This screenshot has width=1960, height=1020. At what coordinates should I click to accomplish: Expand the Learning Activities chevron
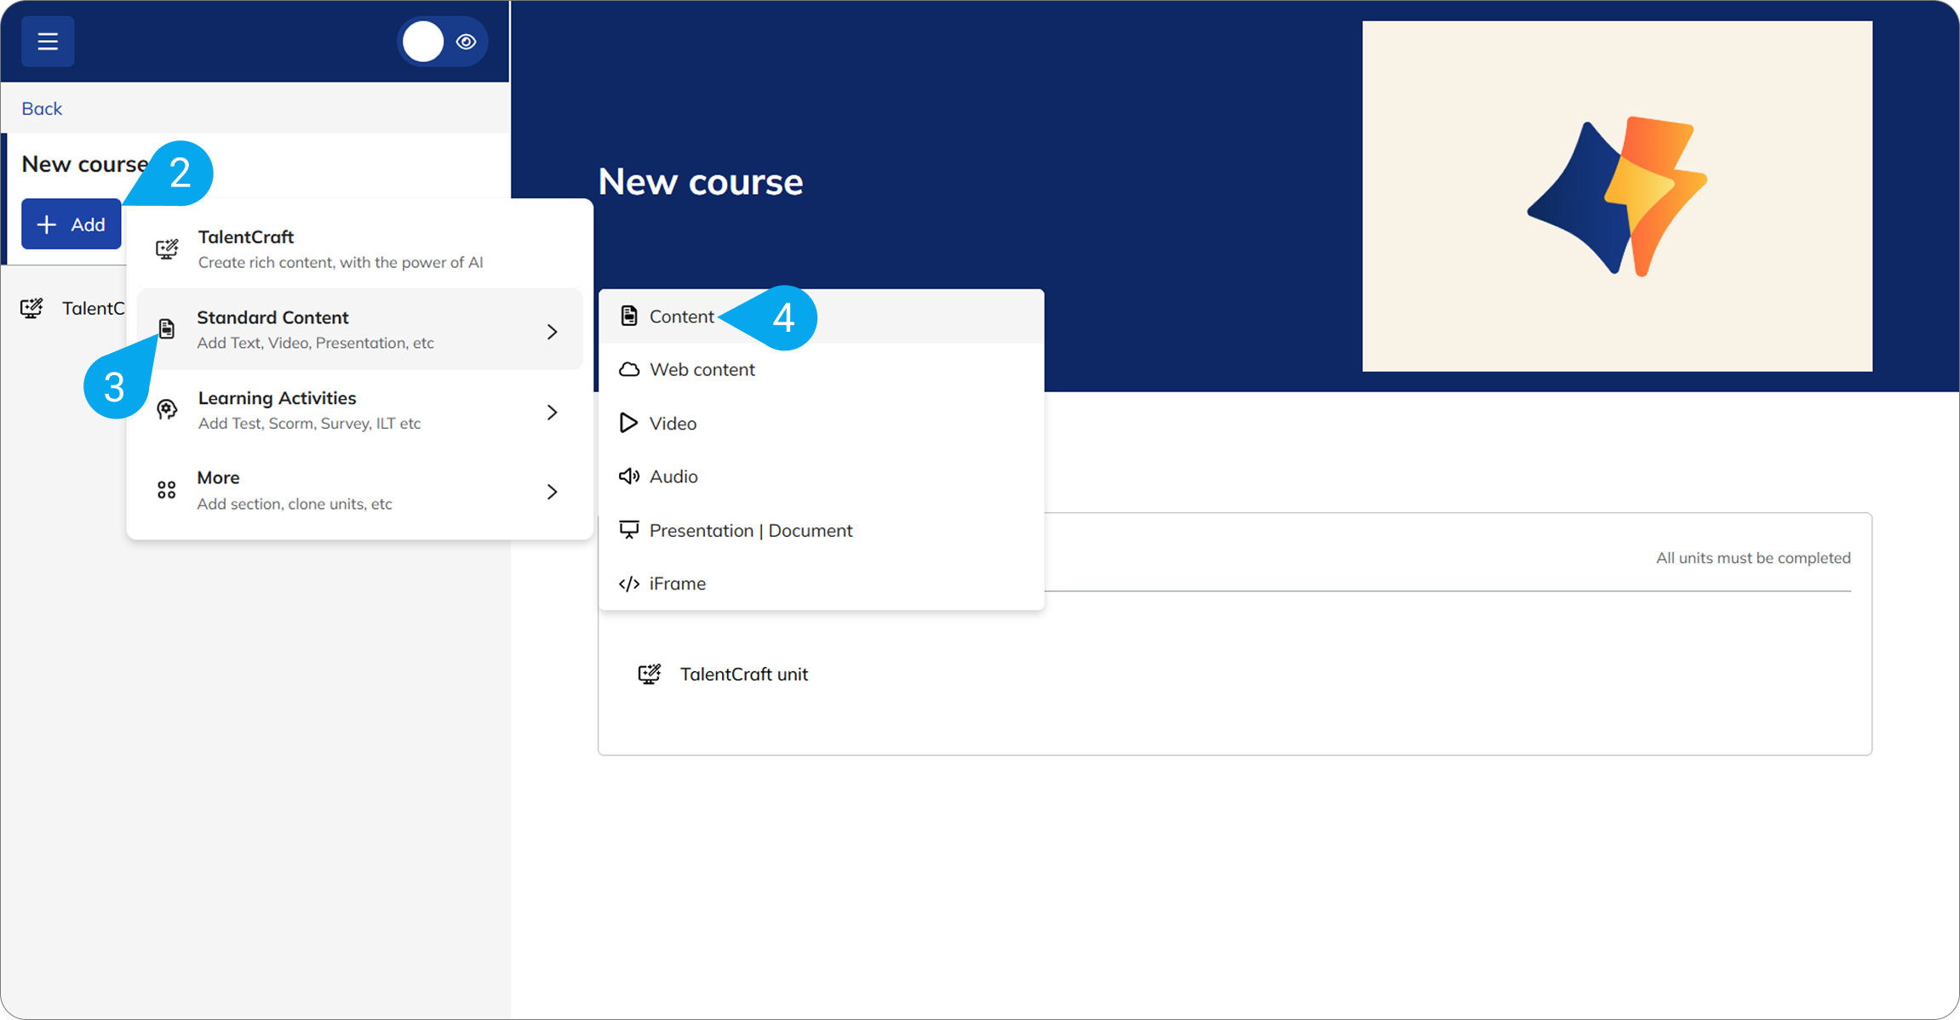coord(553,412)
